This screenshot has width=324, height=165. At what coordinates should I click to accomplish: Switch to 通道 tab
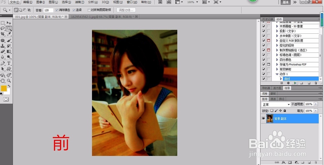tap(273, 99)
